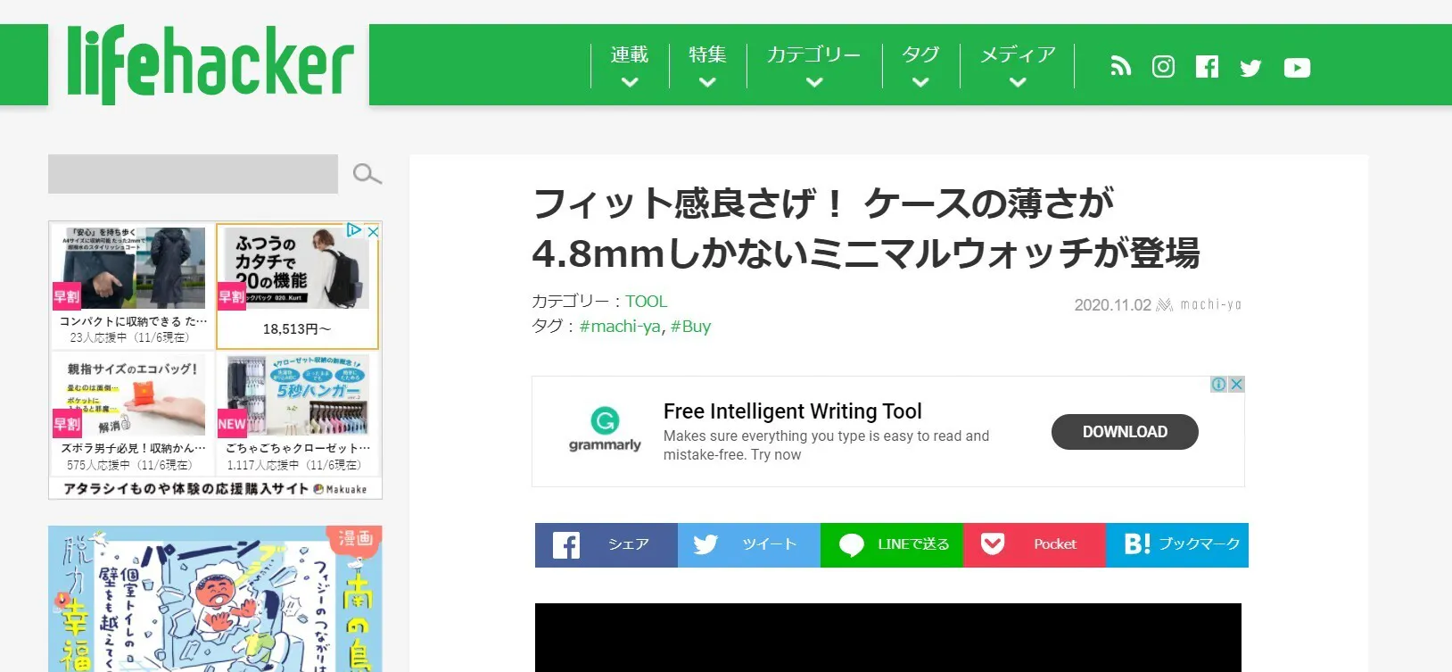The width and height of the screenshot is (1452, 672).
Task: Open the メディア menu item
Action: [x=1018, y=66]
